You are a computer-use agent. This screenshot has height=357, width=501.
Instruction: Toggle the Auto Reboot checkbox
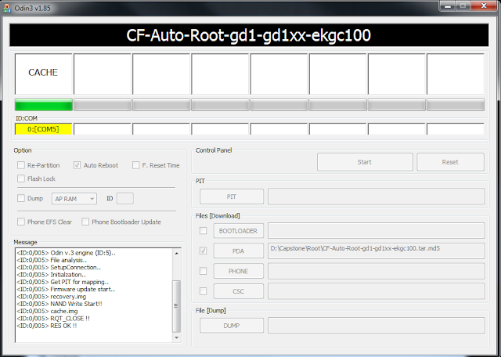tap(77, 165)
